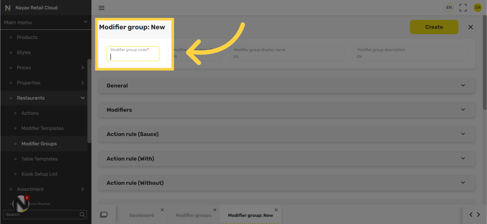Image resolution: width=487 pixels, height=224 pixels.
Task: Toggle fullscreen mode icon
Action: pyautogui.click(x=463, y=8)
